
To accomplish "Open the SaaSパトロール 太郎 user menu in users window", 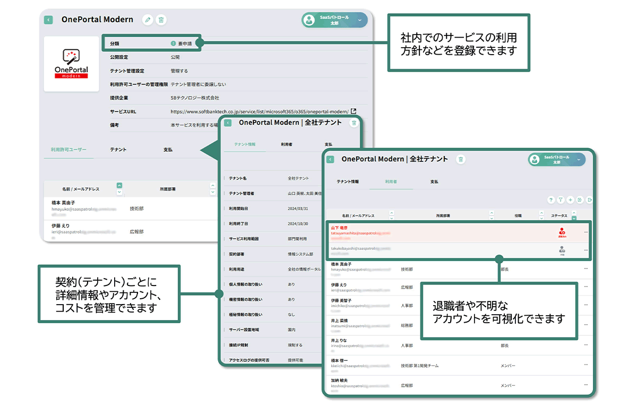I will click(x=556, y=159).
